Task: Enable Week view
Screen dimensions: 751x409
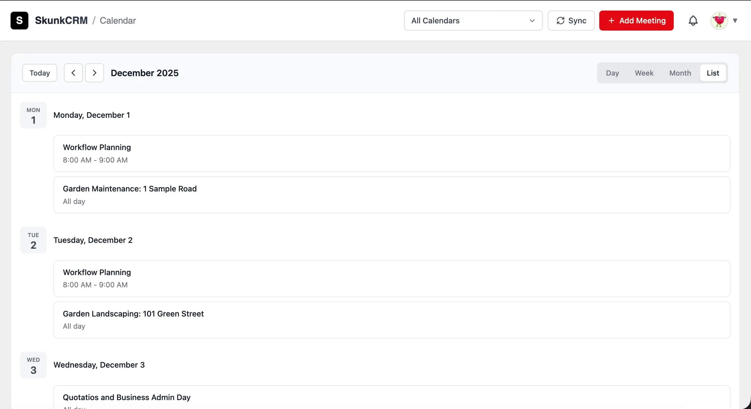Action: click(x=644, y=73)
